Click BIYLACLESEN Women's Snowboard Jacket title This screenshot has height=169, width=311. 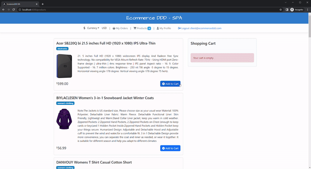point(105,98)
